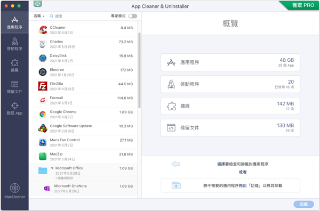Open the 殘留文件 130 MB overview card
Viewport: 320px width, 211px height.
click(x=230, y=128)
